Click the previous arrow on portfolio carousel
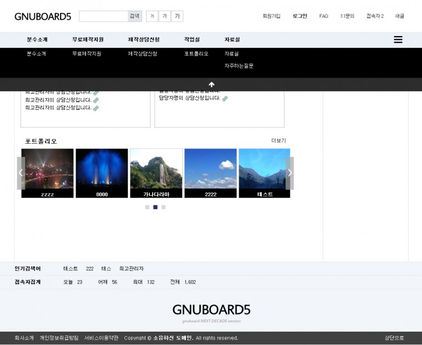This screenshot has width=422, height=345. click(x=21, y=172)
